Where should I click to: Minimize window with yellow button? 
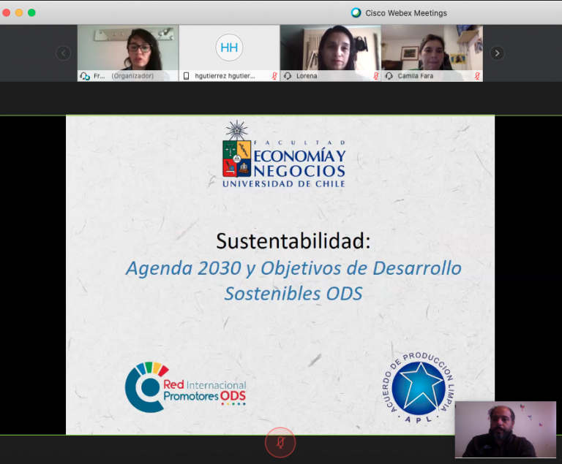coord(19,13)
